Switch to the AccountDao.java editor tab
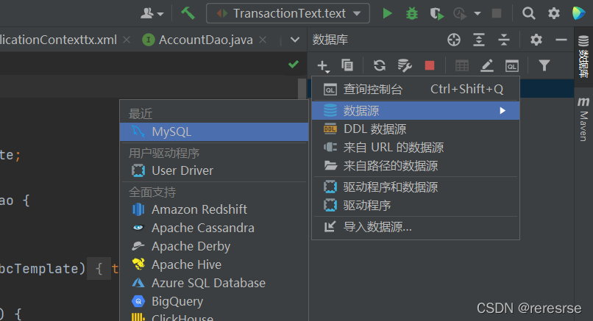 coord(205,40)
